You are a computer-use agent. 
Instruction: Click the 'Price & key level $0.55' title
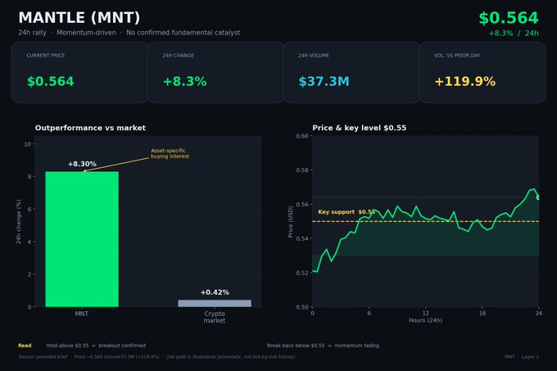tap(359, 128)
